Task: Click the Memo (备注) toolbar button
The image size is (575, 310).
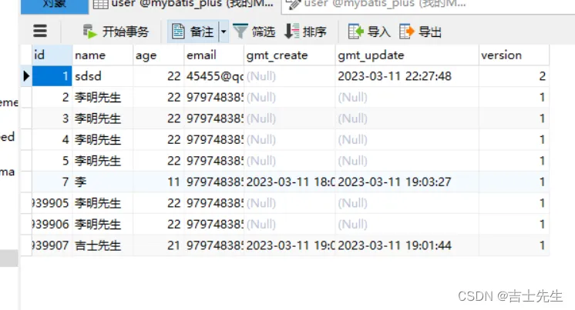Action: [193, 32]
